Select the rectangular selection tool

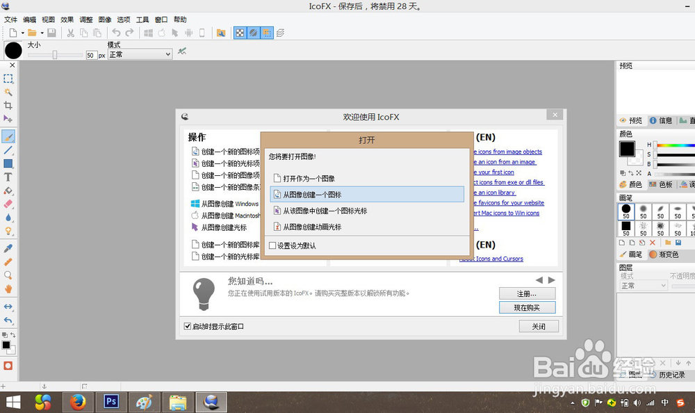click(8, 79)
